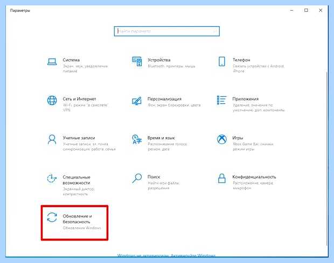The image size is (334, 263).
Task: Open the Персонализация paintbrush icon
Action: click(137, 101)
